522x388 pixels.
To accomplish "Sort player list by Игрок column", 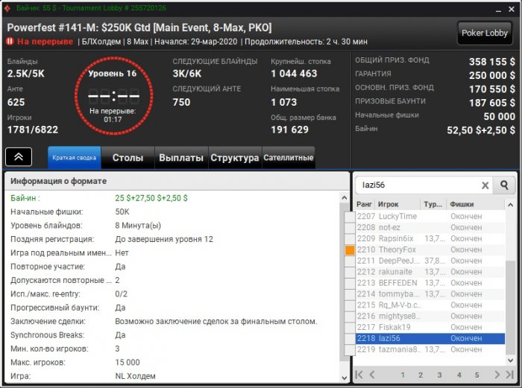I will [x=397, y=205].
